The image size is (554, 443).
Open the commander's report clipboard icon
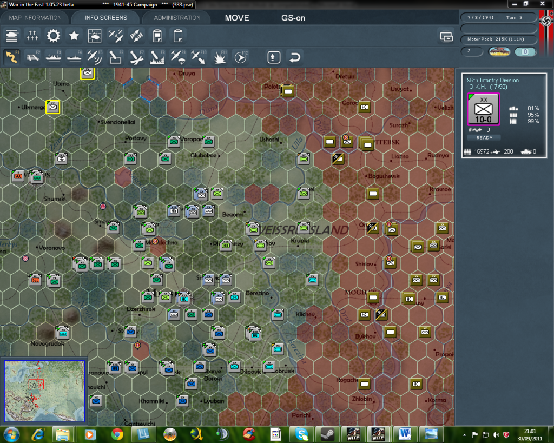(157, 36)
